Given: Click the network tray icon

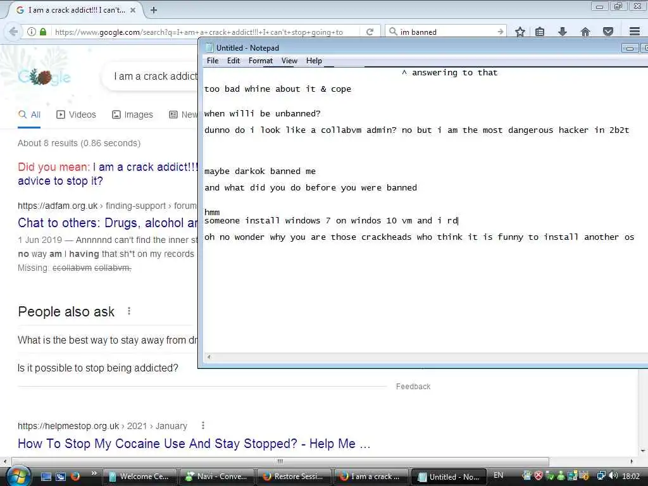Looking at the screenshot, I should click(602, 476).
